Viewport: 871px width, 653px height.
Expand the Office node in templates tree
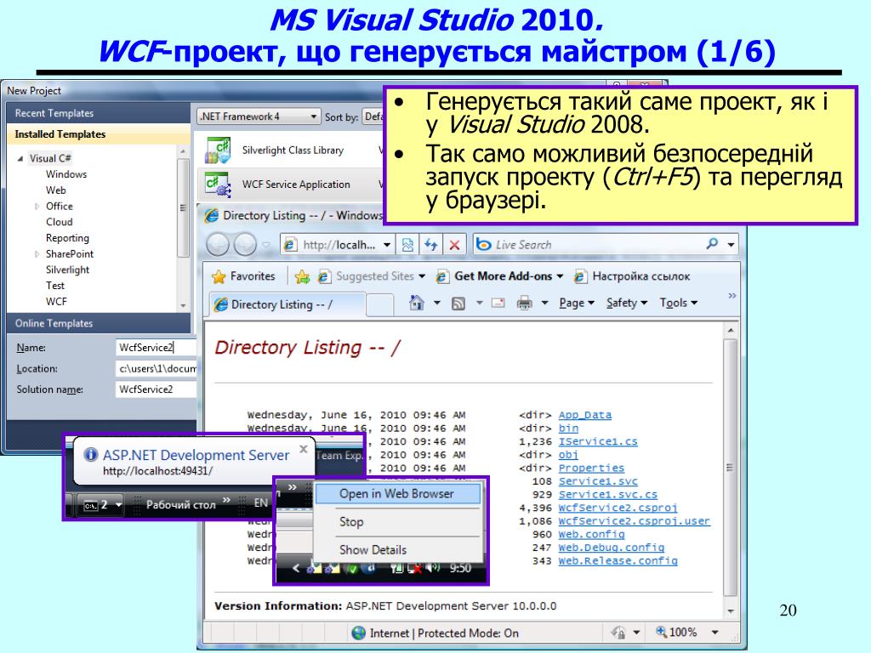pyautogui.click(x=37, y=207)
